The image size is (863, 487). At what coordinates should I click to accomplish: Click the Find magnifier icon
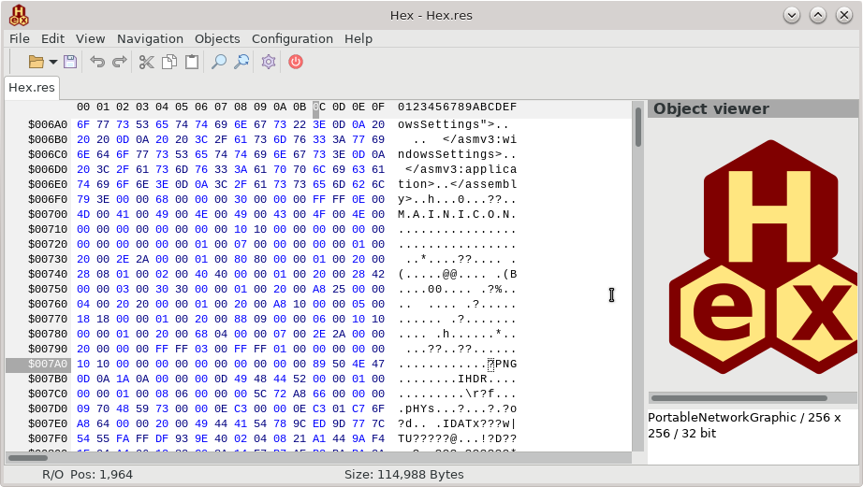click(x=219, y=62)
